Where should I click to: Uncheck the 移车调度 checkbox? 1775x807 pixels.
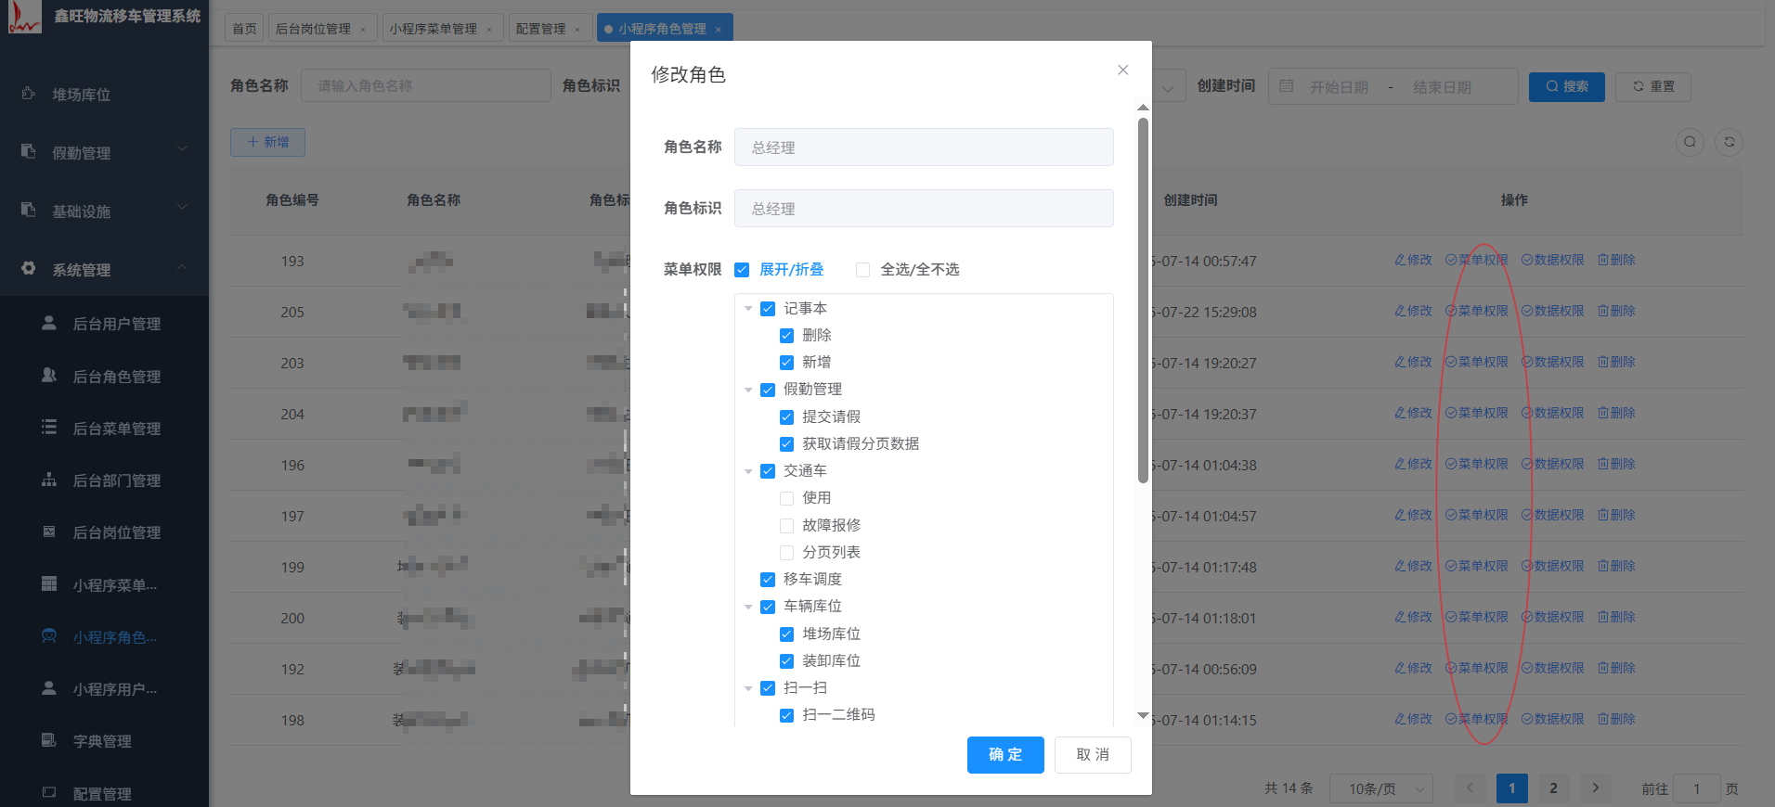(768, 580)
